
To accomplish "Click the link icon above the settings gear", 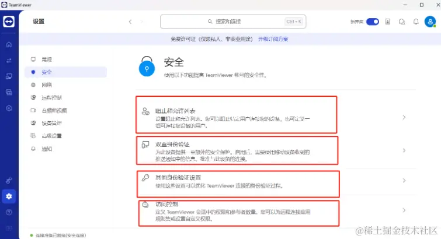I will pos(9,180).
